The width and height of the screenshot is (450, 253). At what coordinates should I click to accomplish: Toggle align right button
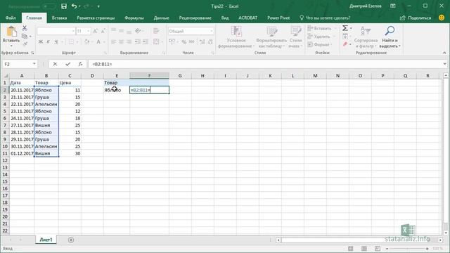click(129, 42)
